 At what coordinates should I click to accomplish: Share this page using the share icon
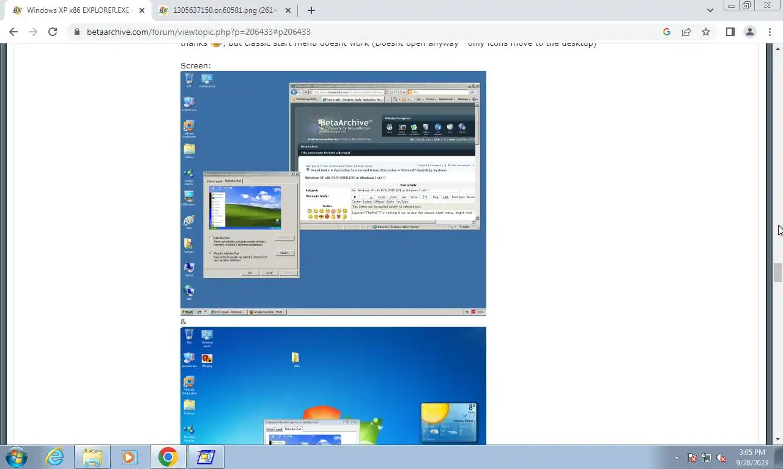(x=686, y=32)
